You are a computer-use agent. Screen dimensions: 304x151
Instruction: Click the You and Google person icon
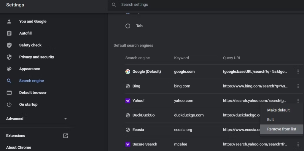tap(9, 22)
